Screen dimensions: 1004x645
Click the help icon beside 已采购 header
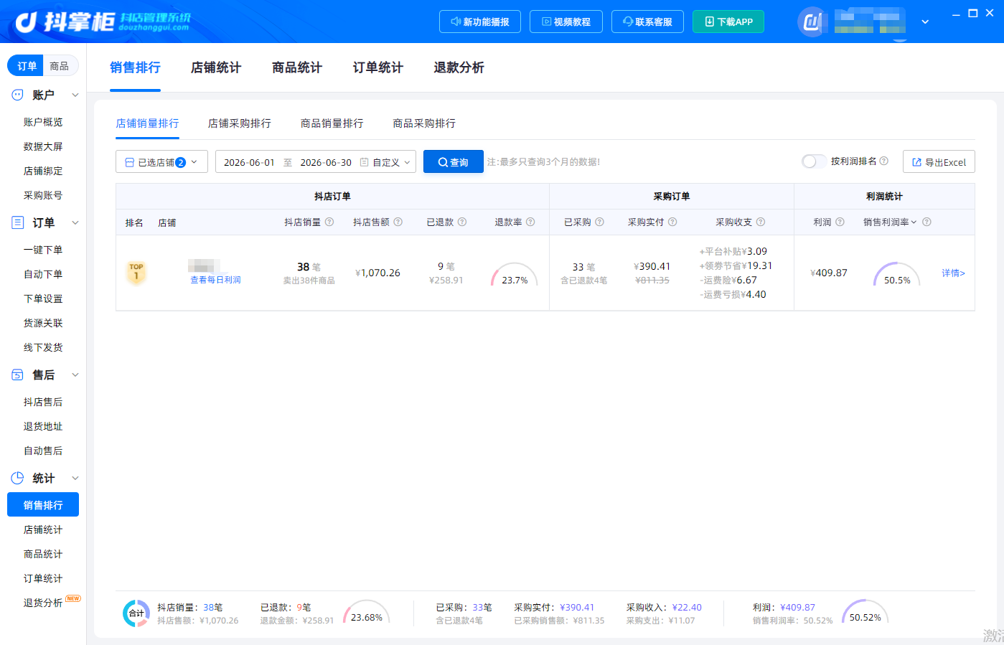(x=599, y=222)
